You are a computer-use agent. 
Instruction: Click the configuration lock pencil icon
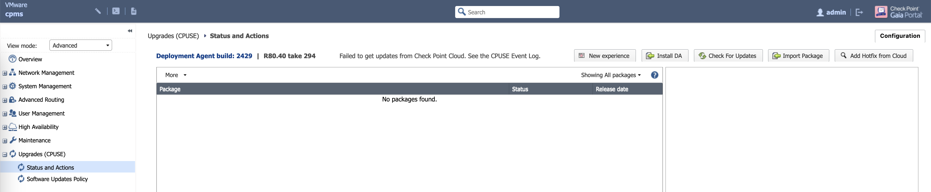pyautogui.click(x=98, y=11)
